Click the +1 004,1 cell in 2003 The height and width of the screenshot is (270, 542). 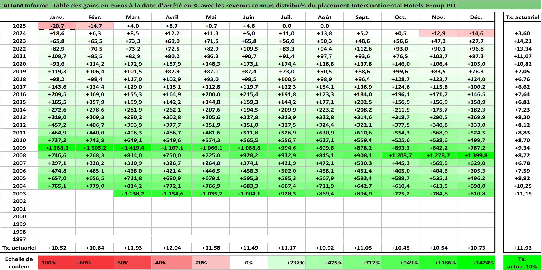[249, 194]
